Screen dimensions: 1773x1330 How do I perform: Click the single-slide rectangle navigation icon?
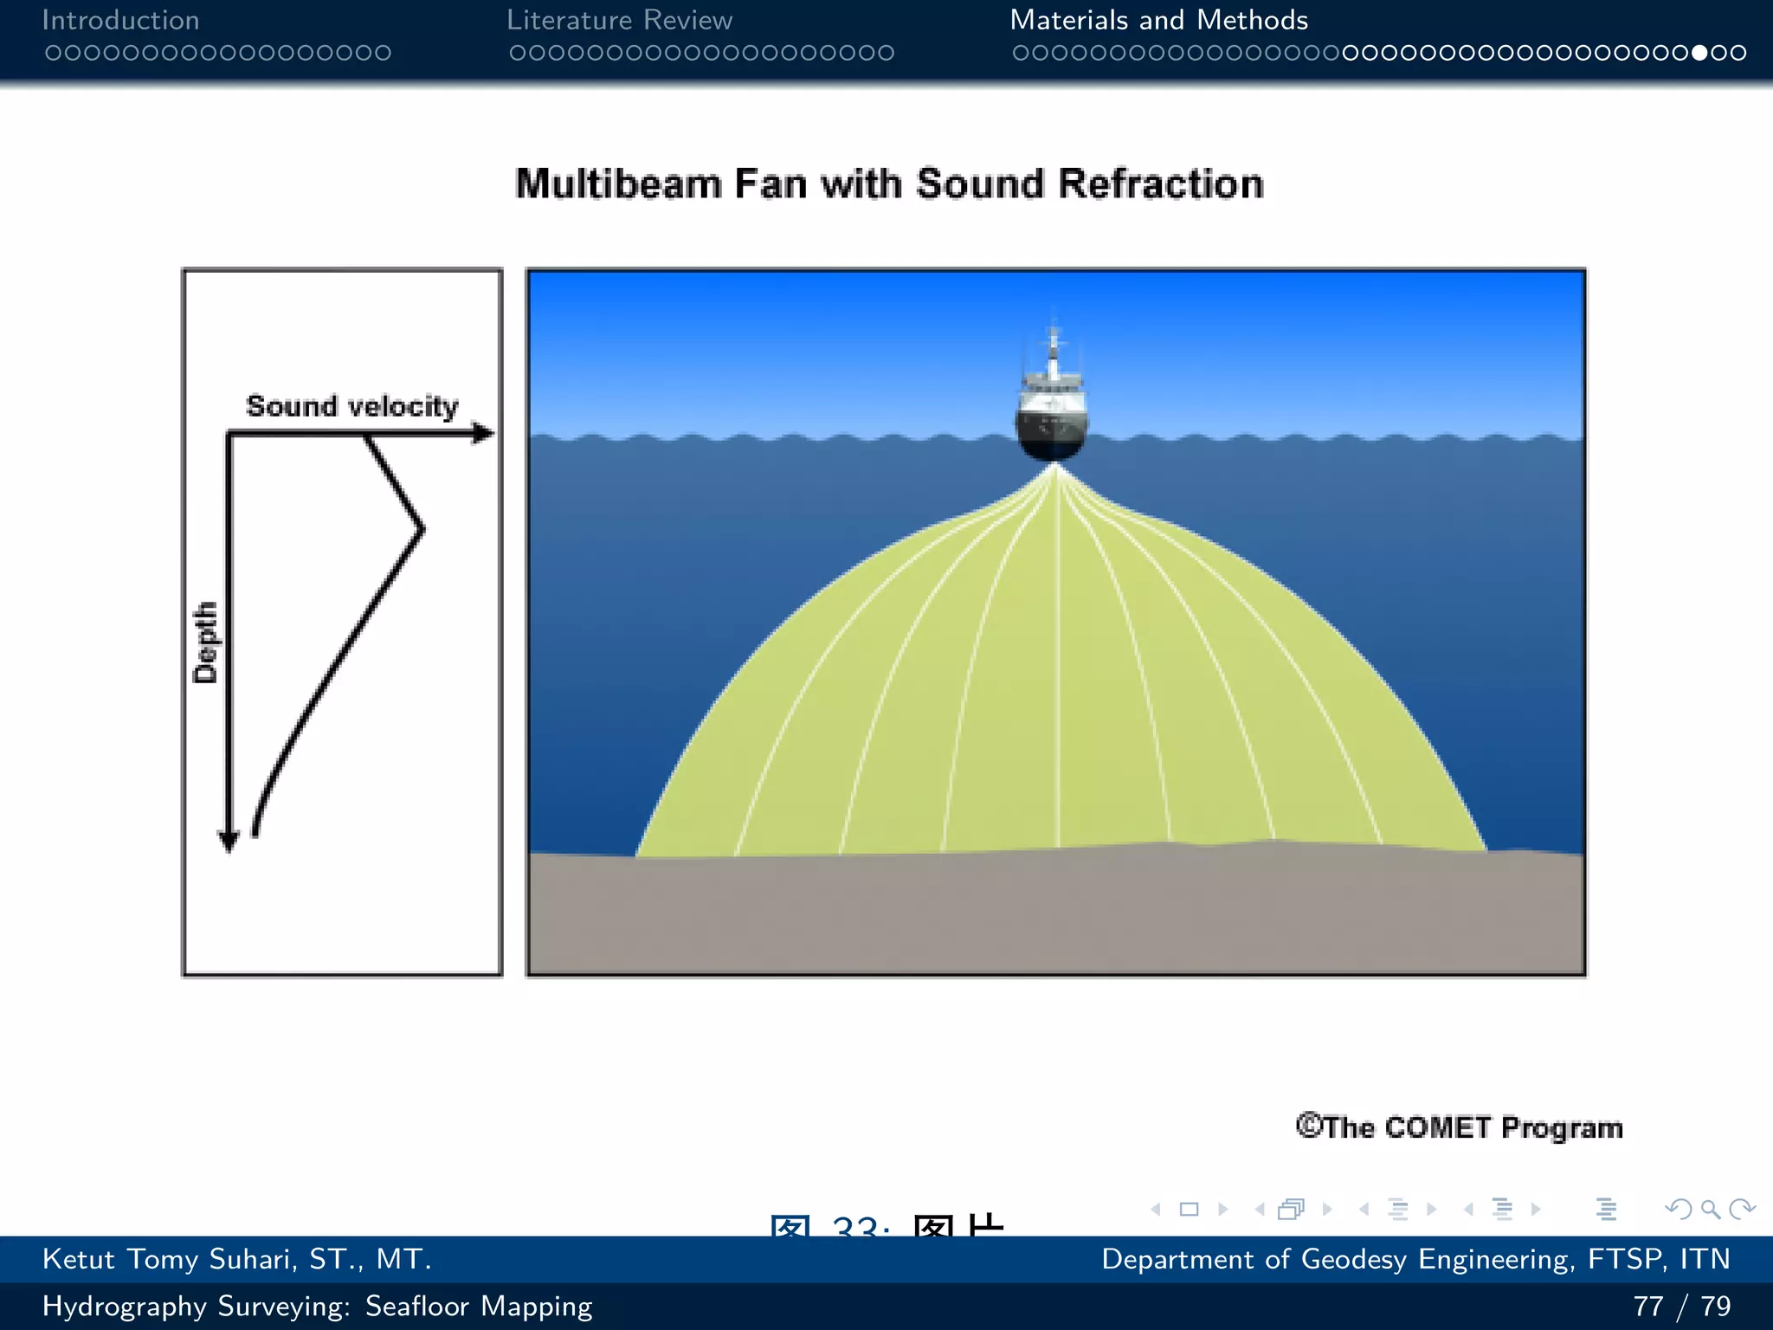(x=1190, y=1210)
